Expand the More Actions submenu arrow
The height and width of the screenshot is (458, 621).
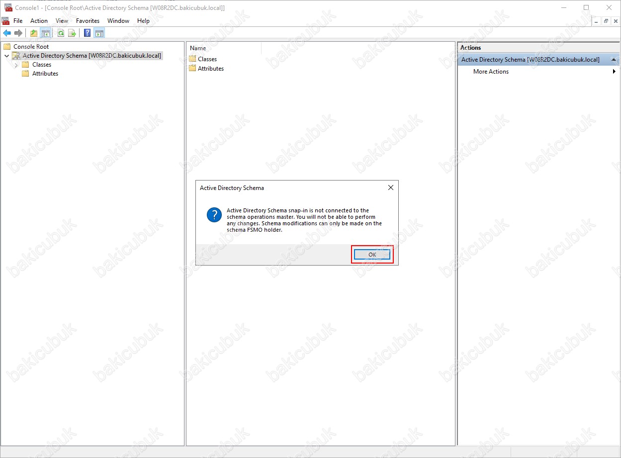point(614,72)
